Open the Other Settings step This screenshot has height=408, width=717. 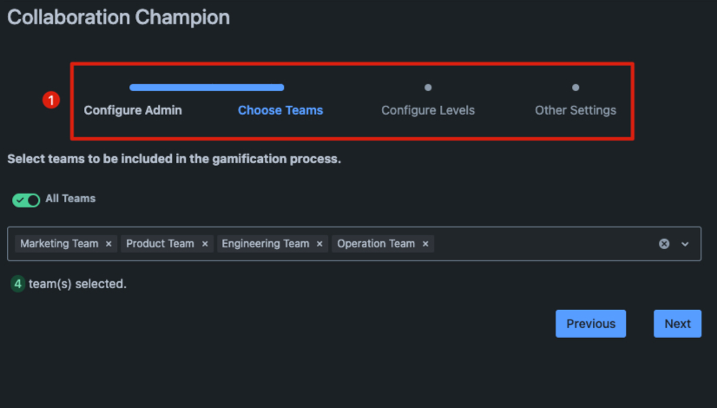click(x=576, y=110)
